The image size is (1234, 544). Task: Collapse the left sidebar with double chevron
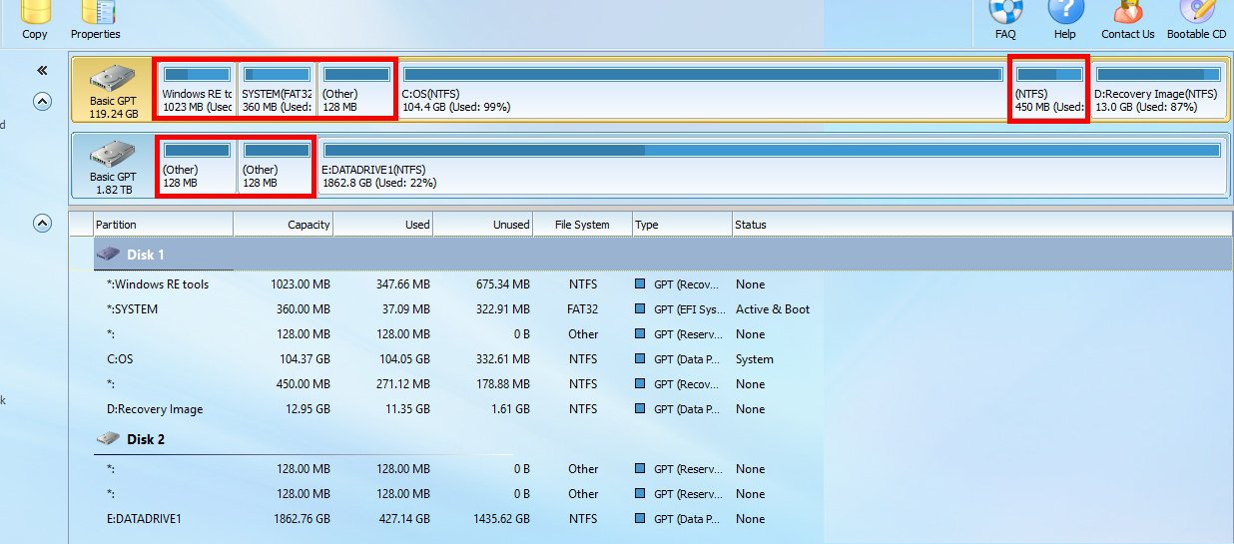pyautogui.click(x=42, y=71)
